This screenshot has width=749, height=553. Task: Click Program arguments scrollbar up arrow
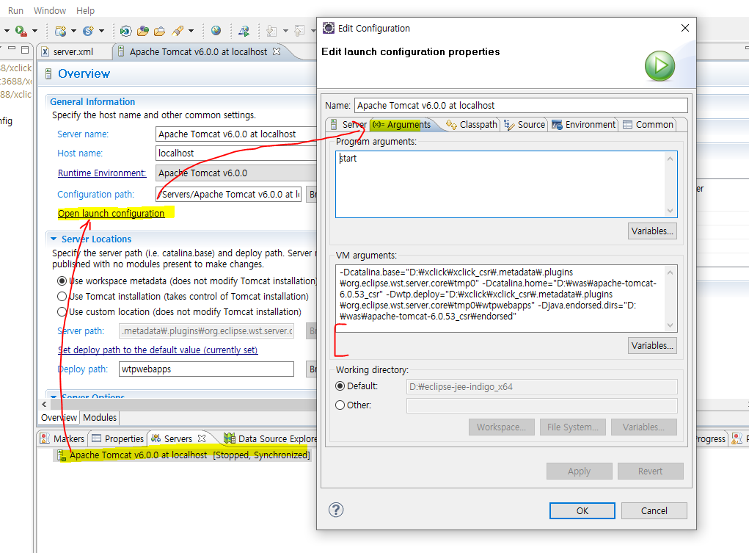671,159
